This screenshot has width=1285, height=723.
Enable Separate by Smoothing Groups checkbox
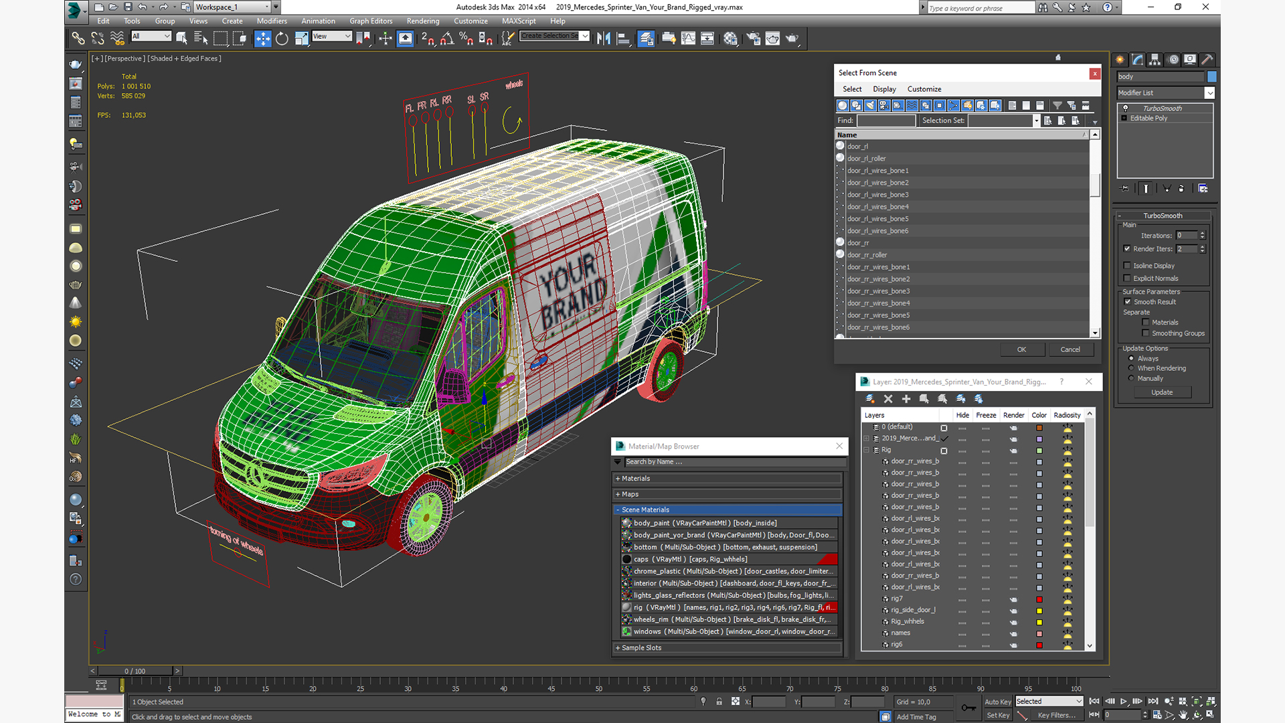click(1146, 333)
